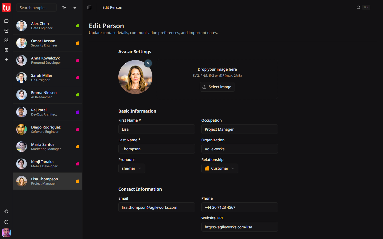Viewport: 383px width, 239px height.
Task: Select Lisa Thompson in the people list
Action: [x=48, y=181]
